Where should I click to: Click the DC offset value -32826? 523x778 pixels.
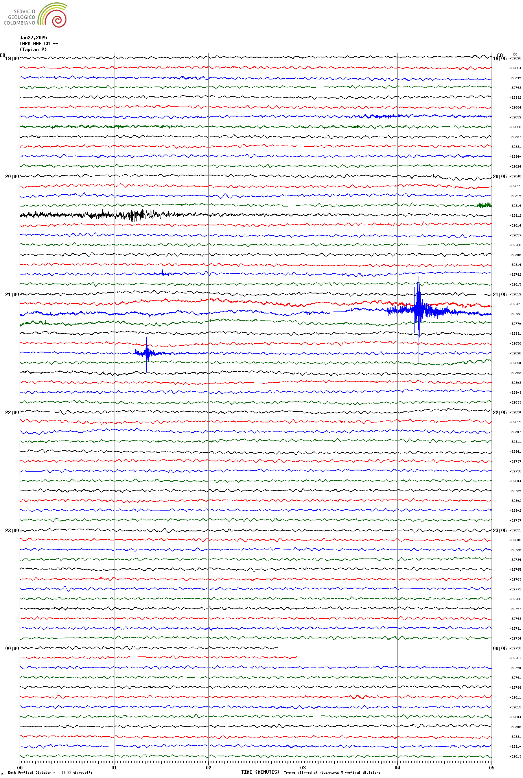(515, 59)
